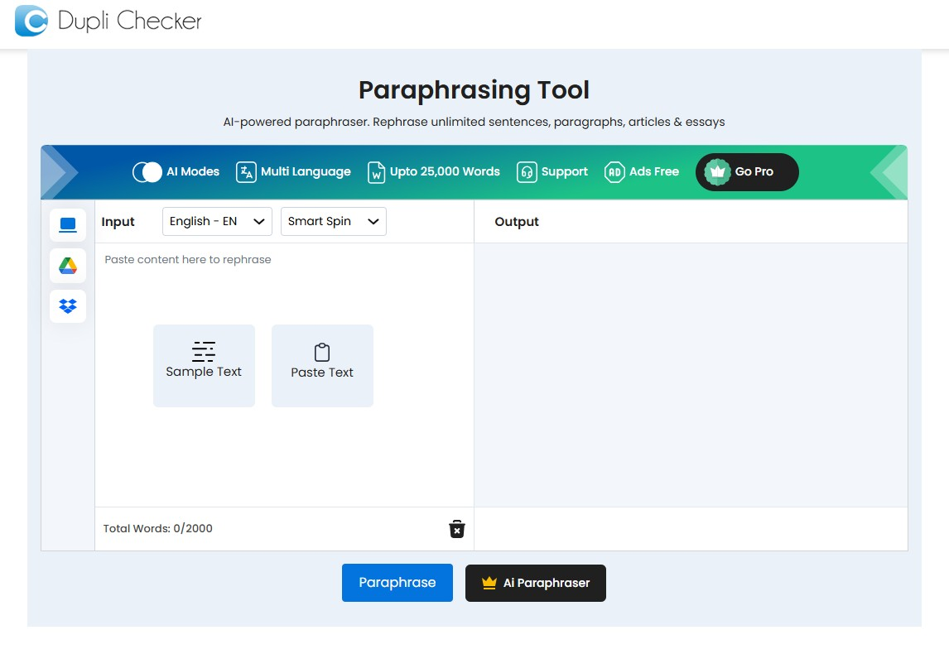Click the input area to paste content
The height and width of the screenshot is (649, 949).
coord(285,375)
